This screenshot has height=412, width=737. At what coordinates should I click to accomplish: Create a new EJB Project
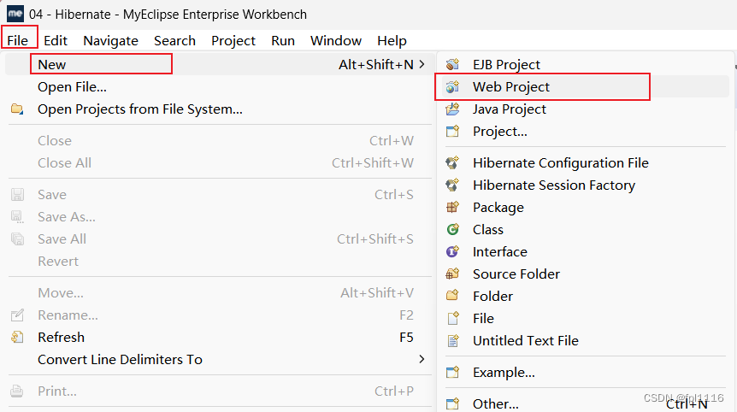(584, 64)
